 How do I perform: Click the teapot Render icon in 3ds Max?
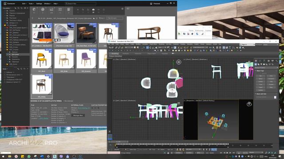(x=243, y=48)
